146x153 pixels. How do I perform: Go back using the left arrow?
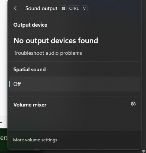(x=16, y=8)
